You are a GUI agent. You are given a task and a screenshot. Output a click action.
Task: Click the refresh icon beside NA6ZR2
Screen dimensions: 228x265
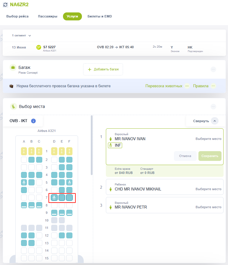5,5
